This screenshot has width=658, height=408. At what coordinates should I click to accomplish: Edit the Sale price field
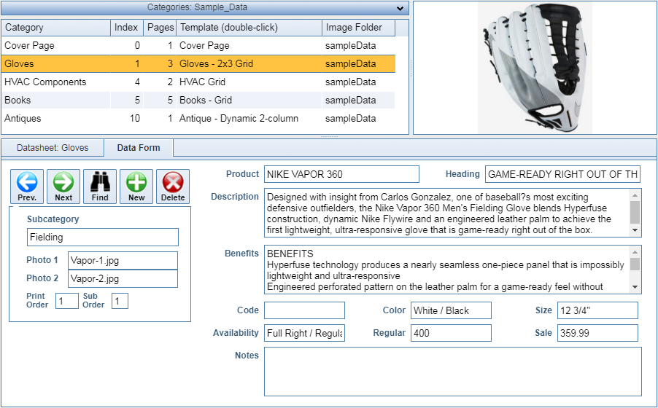click(x=597, y=333)
